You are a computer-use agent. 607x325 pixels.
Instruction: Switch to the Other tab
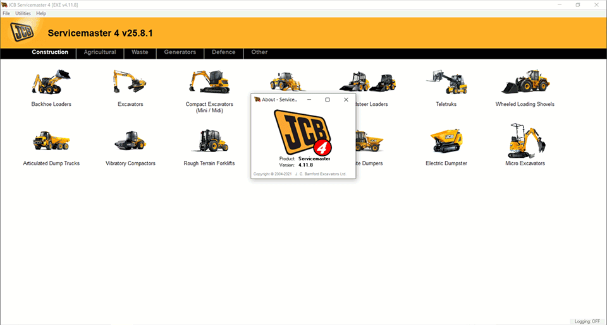coord(259,52)
